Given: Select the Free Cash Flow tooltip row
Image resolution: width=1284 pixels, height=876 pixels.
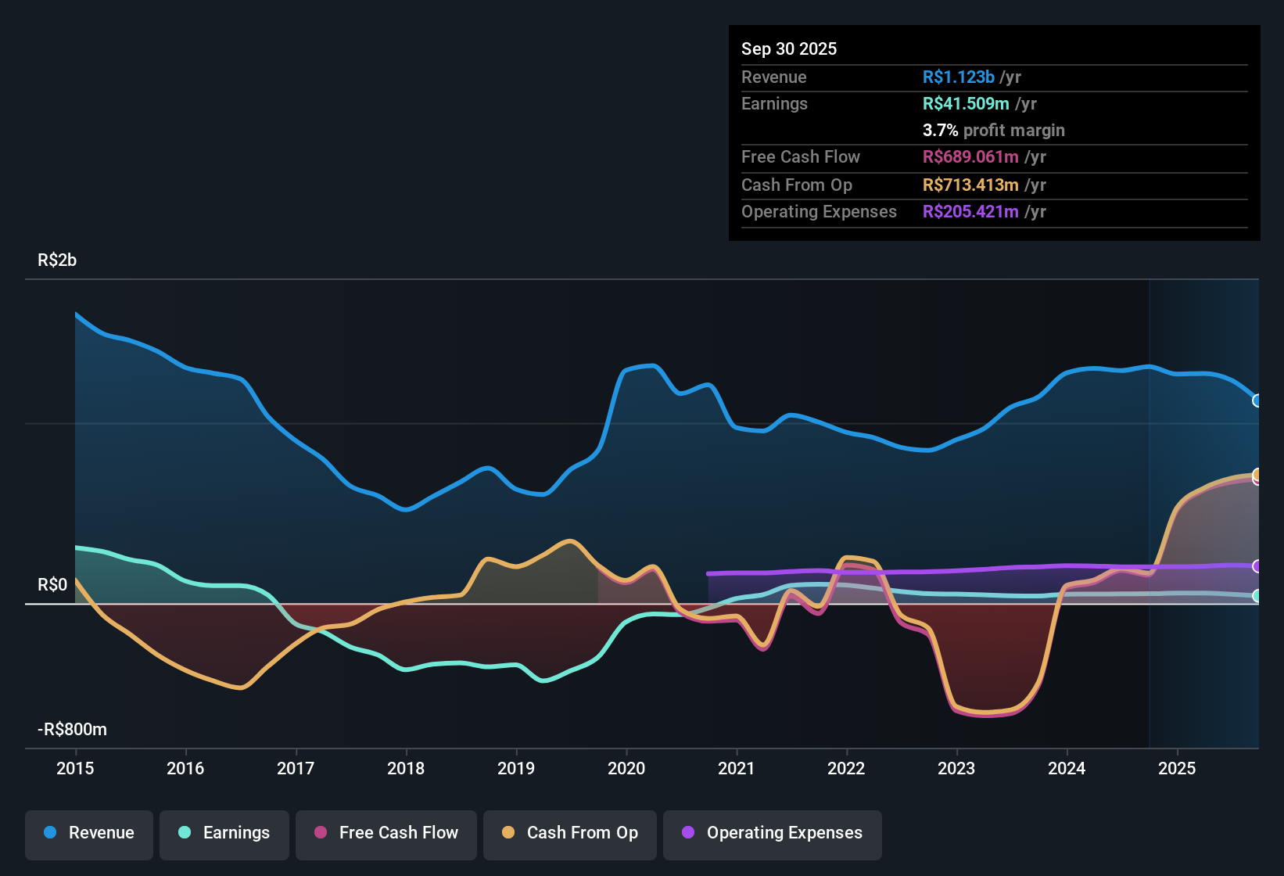Looking at the screenshot, I should [x=993, y=157].
